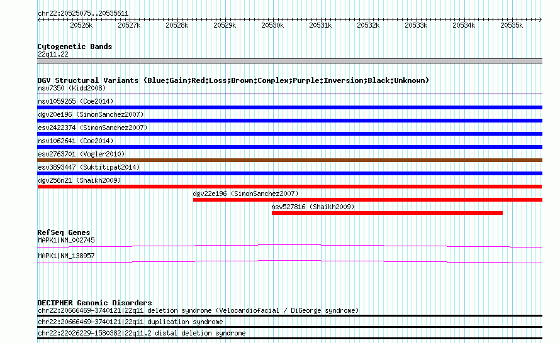Click the 20531k ruler tick label

pyautogui.click(x=320, y=25)
